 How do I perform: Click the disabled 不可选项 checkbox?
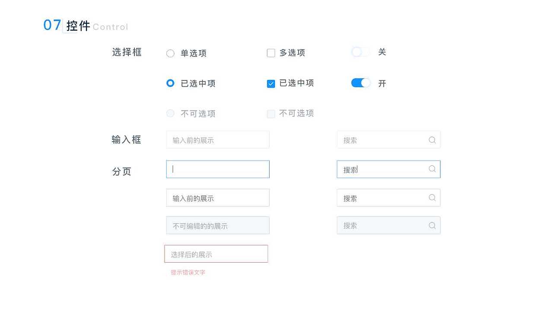click(271, 114)
